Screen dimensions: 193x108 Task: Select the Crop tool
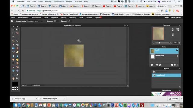(x=13, y=29)
